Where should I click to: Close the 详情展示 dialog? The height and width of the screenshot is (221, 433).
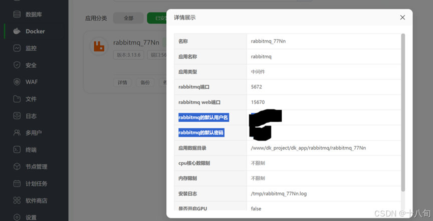click(x=402, y=17)
